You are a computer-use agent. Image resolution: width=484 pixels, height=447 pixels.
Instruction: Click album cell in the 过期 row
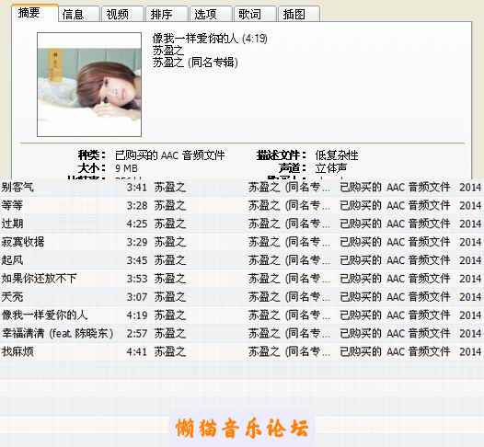(x=290, y=223)
